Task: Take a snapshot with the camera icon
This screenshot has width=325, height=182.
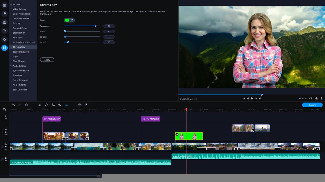Action: point(316,98)
